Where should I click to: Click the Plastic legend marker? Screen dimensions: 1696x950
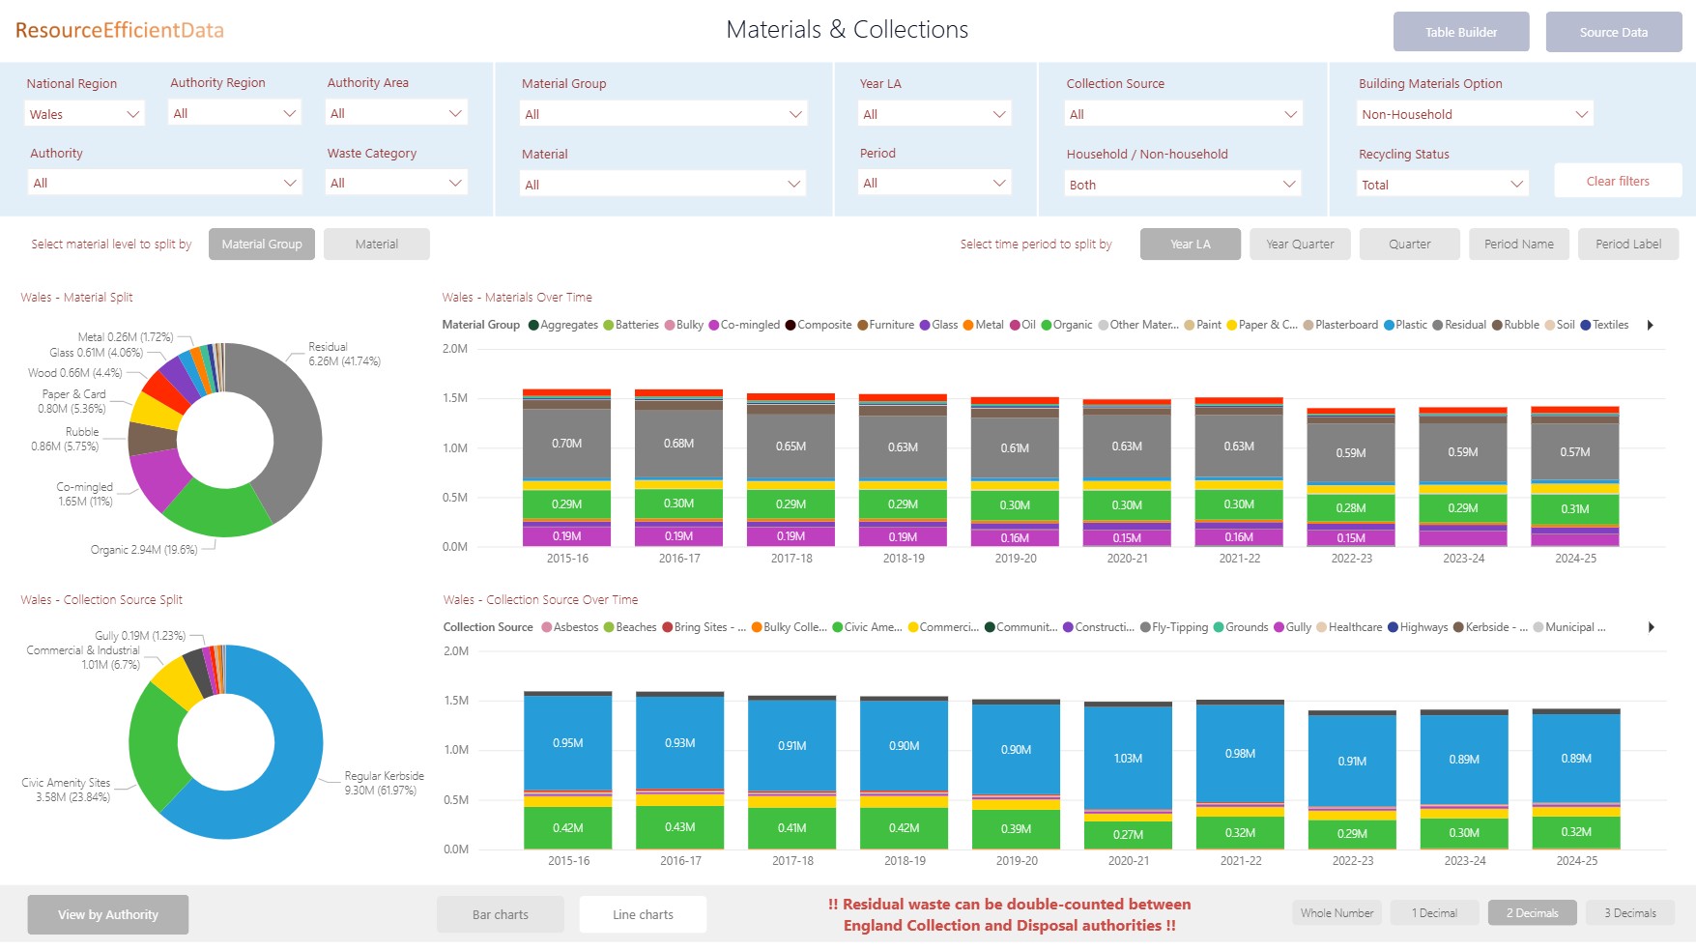tap(1389, 325)
